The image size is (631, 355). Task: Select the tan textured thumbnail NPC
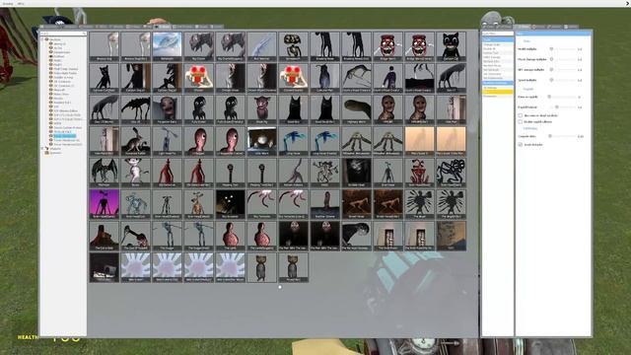(452, 236)
